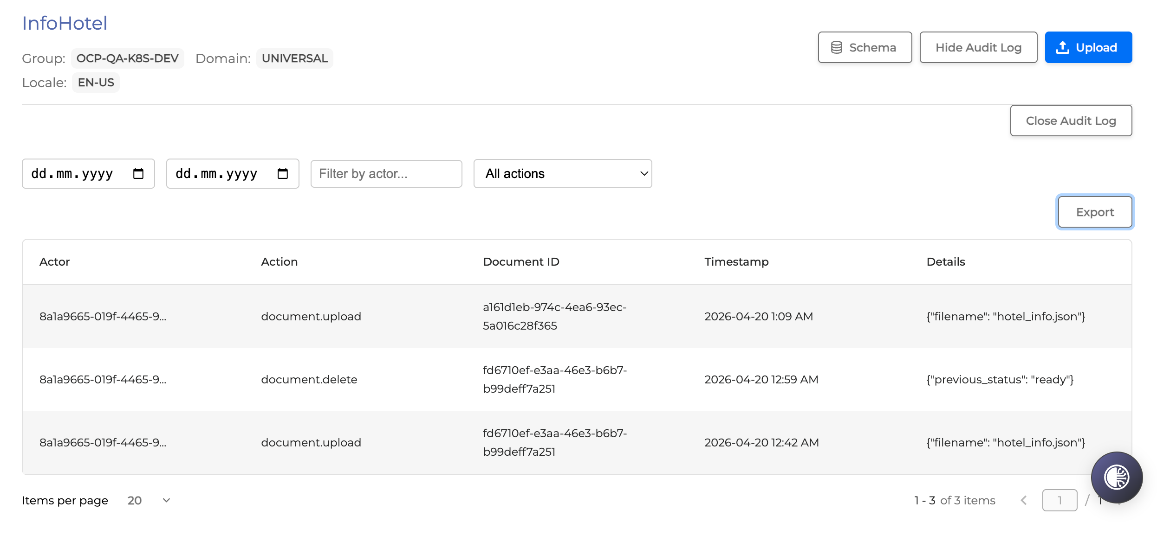Image resolution: width=1157 pixels, height=535 pixels.
Task: Export the audit log entries
Action: tap(1095, 212)
